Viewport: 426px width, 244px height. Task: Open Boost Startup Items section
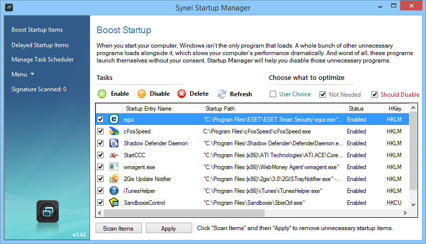pyautogui.click(x=37, y=30)
